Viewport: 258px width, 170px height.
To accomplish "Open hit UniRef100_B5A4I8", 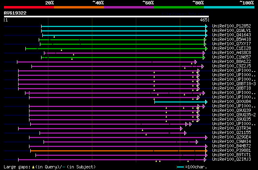I will pos(231,40).
